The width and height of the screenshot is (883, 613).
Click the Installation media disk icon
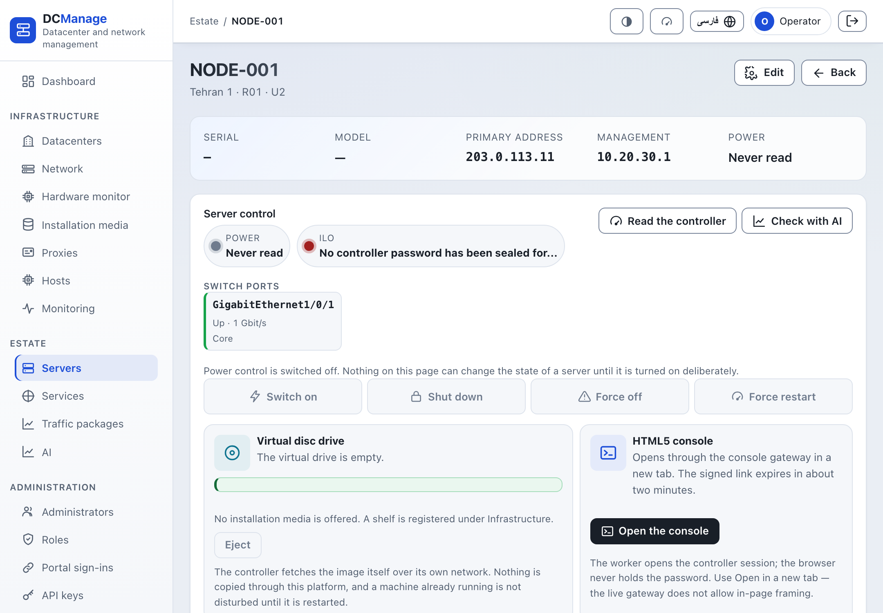pyautogui.click(x=28, y=225)
